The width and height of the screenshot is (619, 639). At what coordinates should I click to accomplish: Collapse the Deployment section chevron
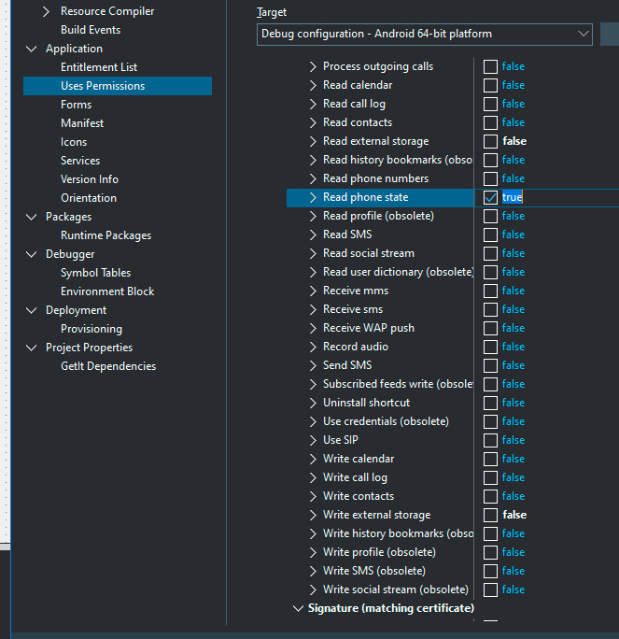[32, 310]
